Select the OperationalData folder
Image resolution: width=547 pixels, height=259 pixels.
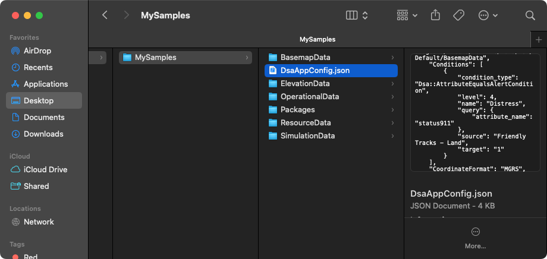point(331,97)
